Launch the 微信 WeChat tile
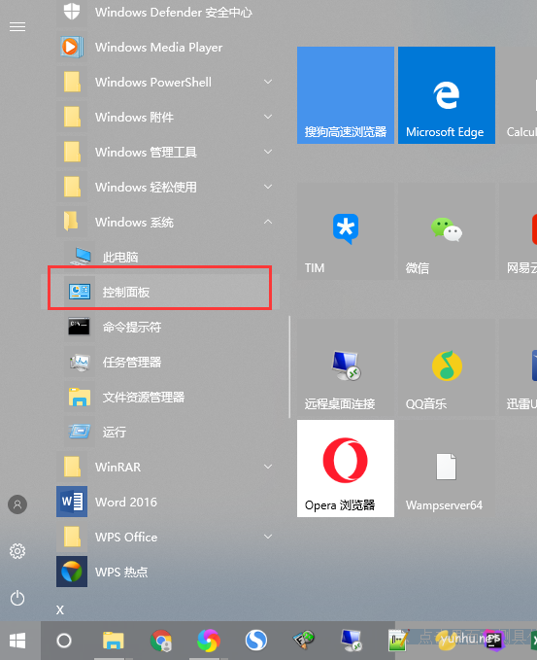This screenshot has height=660, width=537. click(447, 231)
